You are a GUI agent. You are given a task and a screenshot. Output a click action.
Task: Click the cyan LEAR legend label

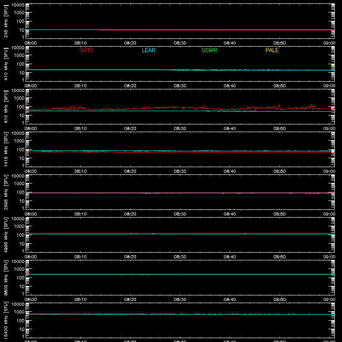click(148, 50)
